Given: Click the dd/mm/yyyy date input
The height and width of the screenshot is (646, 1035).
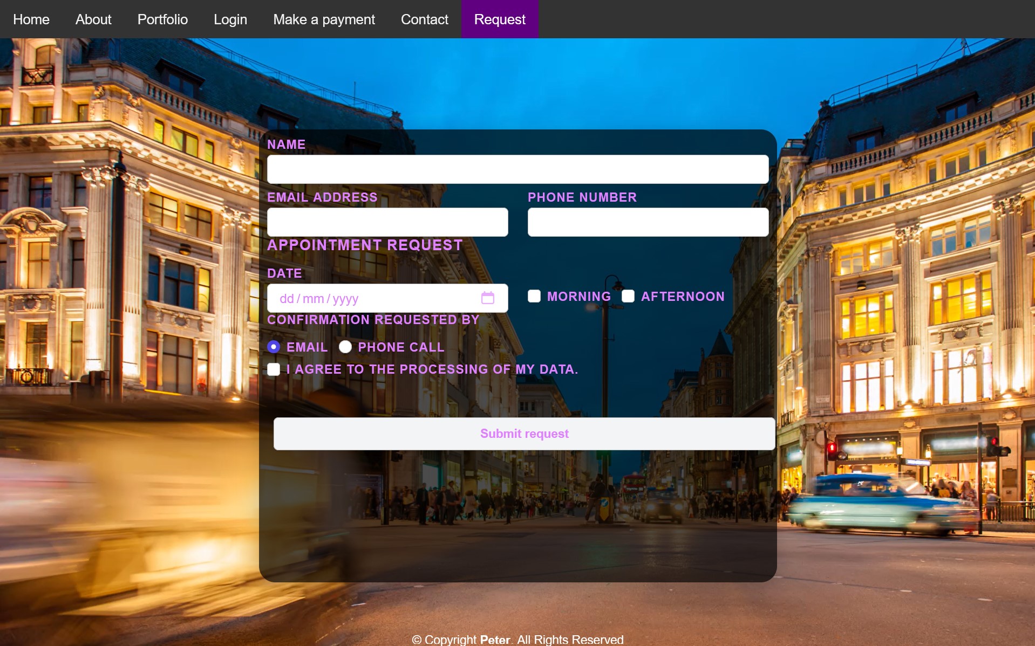Looking at the screenshot, I should 387,298.
